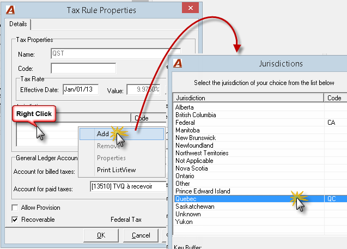Sort by the Jurisdiction column header

click(x=248, y=98)
